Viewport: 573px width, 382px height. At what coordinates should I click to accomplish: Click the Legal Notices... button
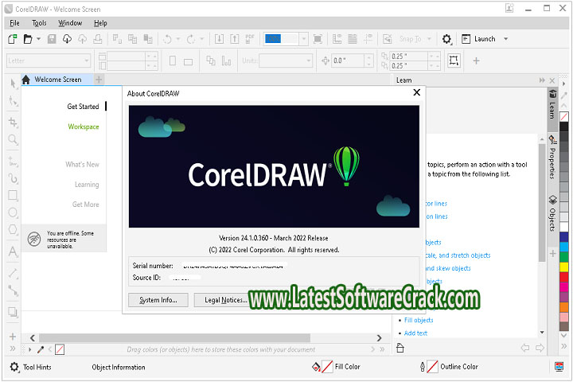click(226, 300)
